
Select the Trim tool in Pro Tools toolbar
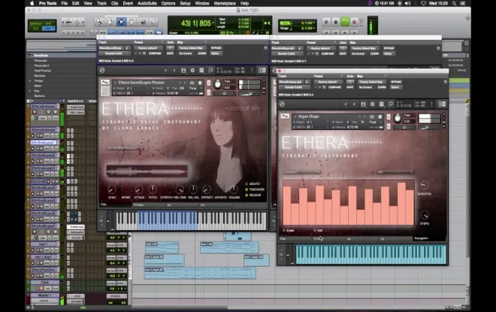click(x=110, y=22)
